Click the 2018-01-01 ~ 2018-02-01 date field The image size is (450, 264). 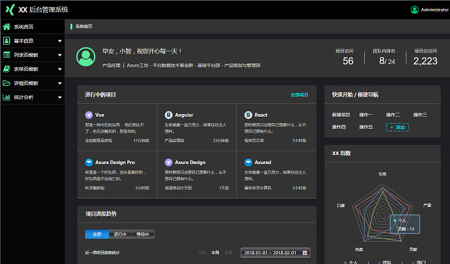275,253
